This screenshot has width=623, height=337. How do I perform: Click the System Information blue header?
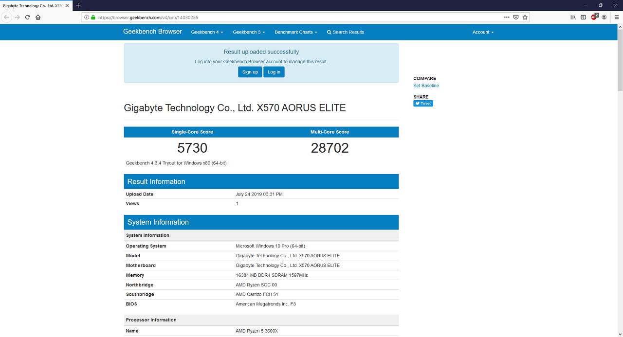tap(261, 222)
